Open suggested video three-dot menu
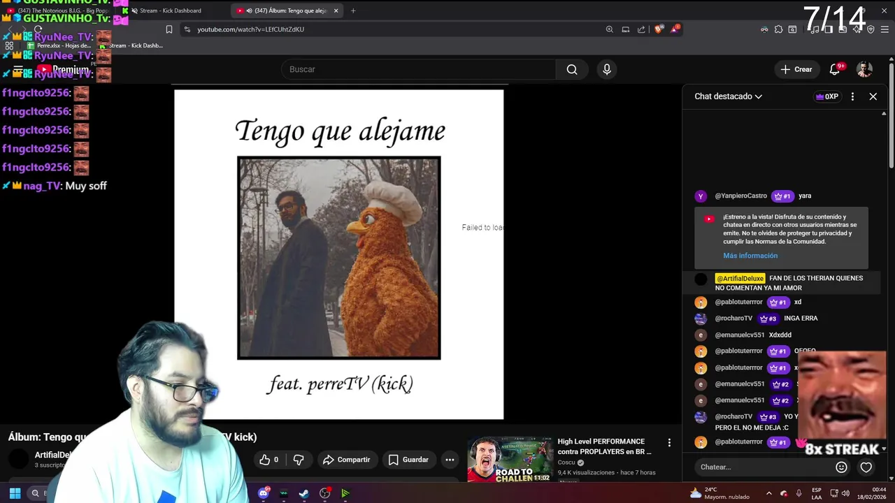Image resolution: width=895 pixels, height=503 pixels. click(x=669, y=443)
